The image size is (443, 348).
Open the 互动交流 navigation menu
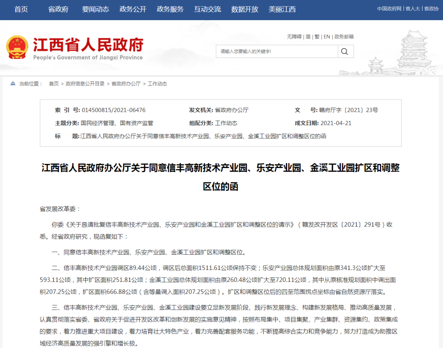click(x=208, y=9)
